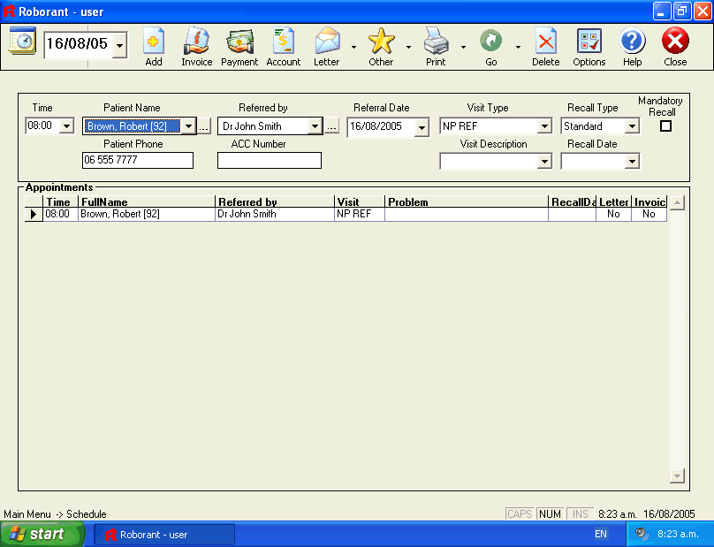This screenshot has width=714, height=547.
Task: Expand the Visit Type dropdown
Action: (544, 126)
